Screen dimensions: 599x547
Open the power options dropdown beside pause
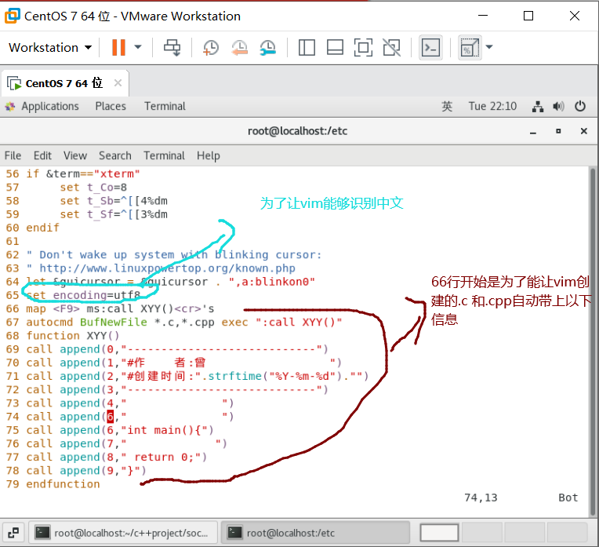click(138, 47)
